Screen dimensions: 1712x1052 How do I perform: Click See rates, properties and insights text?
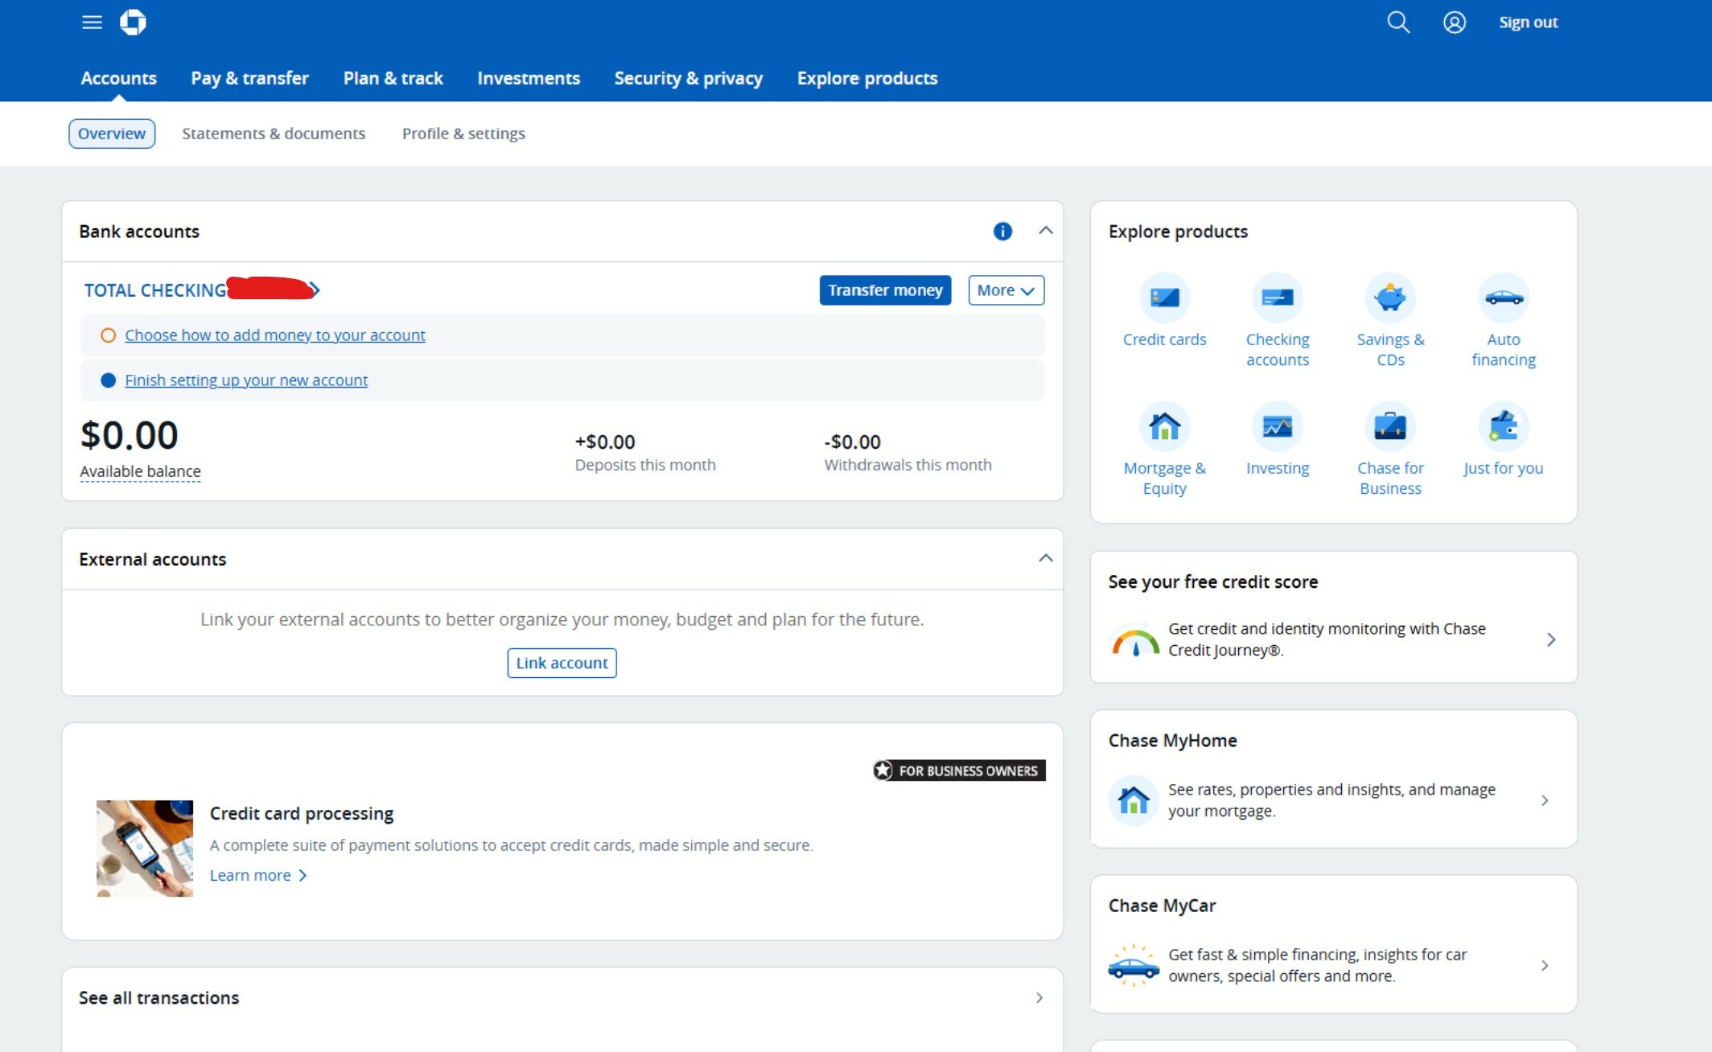pos(1332,800)
